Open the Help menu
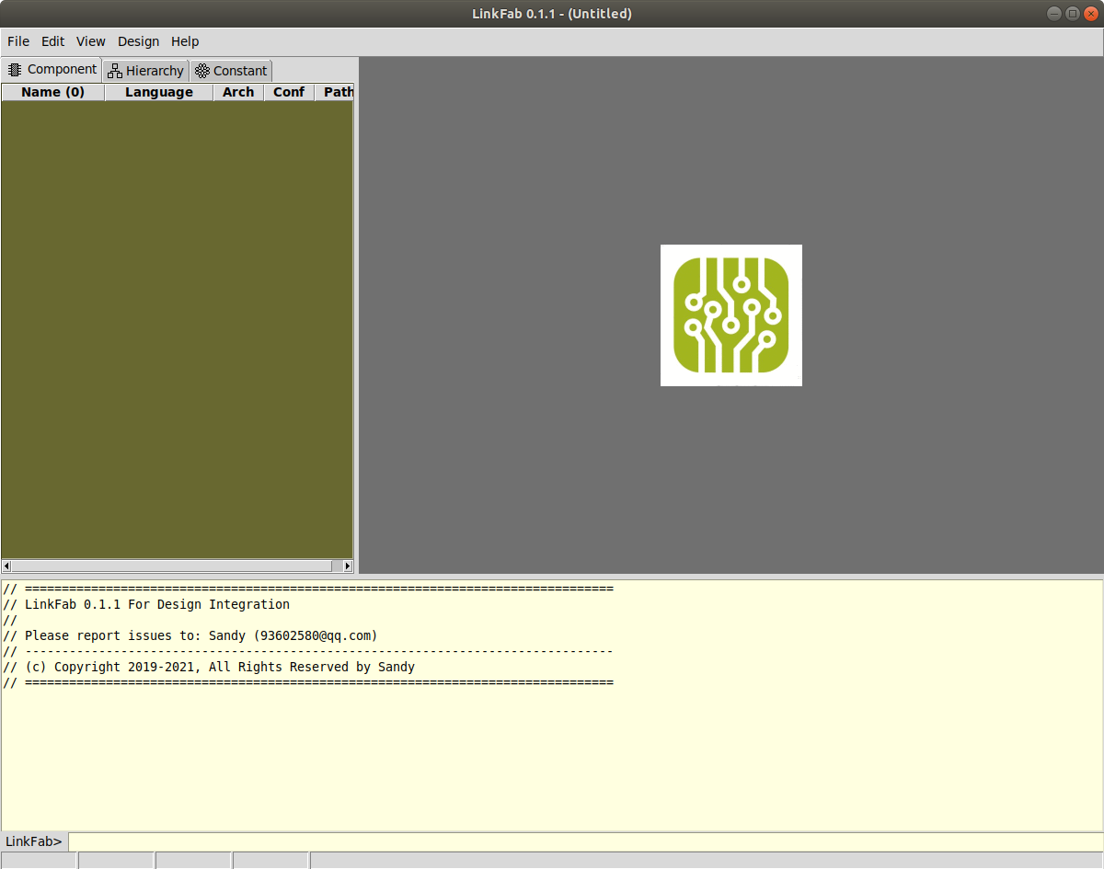1104x869 pixels. (x=185, y=41)
